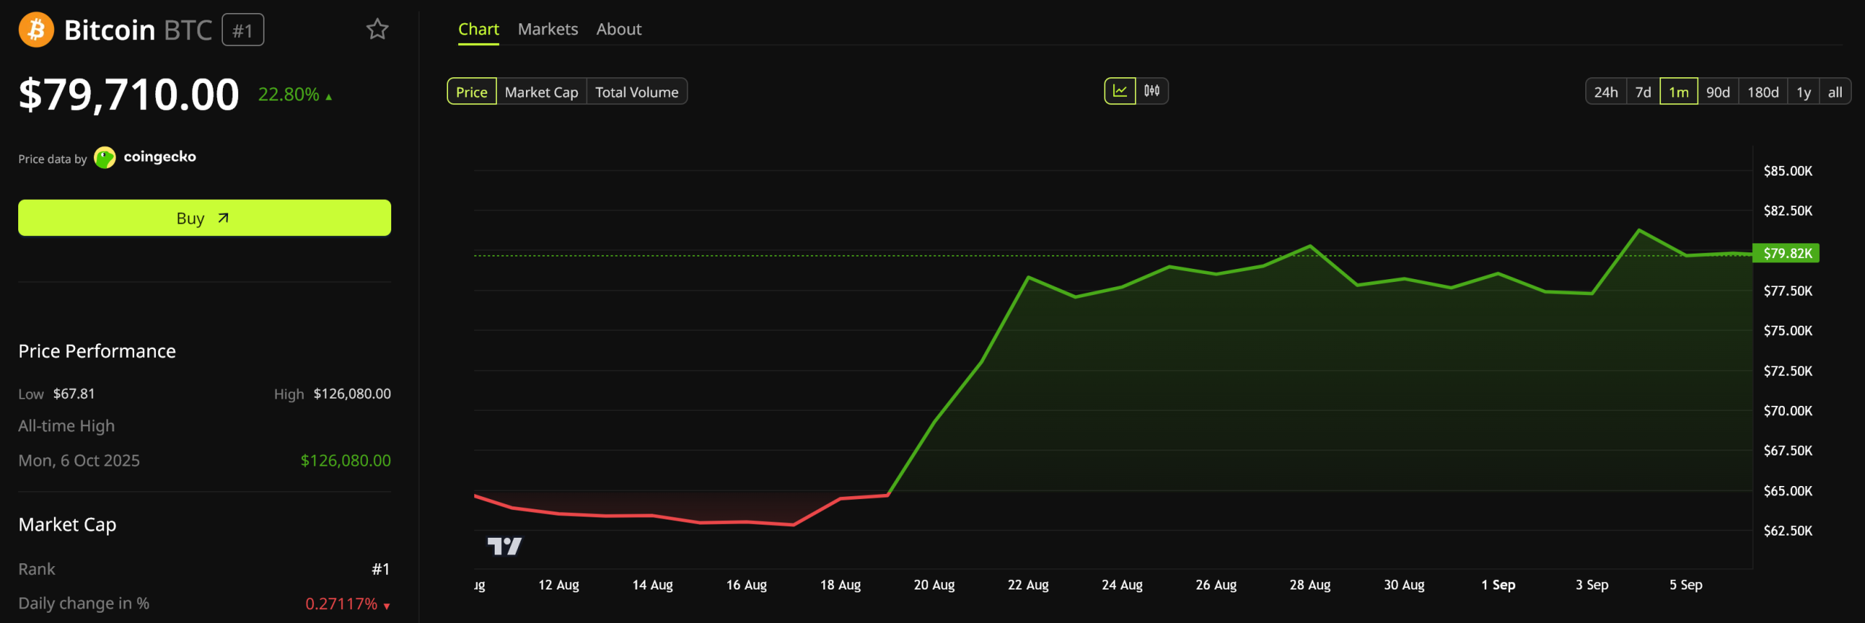Switch to line chart view icon
This screenshot has width=1865, height=623.
coord(1120,91)
